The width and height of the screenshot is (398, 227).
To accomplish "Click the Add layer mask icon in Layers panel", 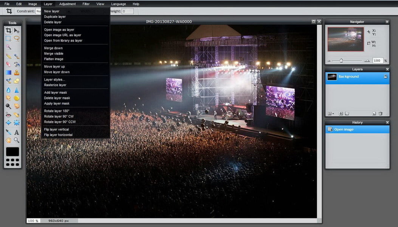I will click(x=341, y=114).
